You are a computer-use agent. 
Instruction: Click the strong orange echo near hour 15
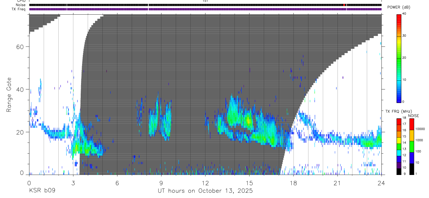tap(248, 121)
